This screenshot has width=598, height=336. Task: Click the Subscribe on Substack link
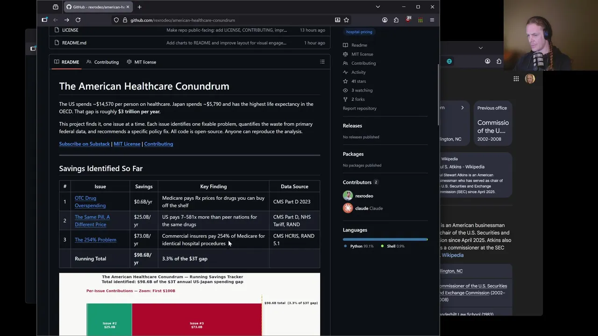(85, 144)
